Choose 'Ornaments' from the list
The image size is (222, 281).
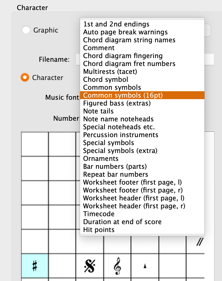click(x=101, y=159)
